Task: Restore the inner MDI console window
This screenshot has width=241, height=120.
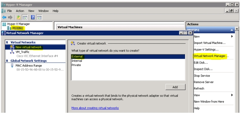Action: [232, 11]
